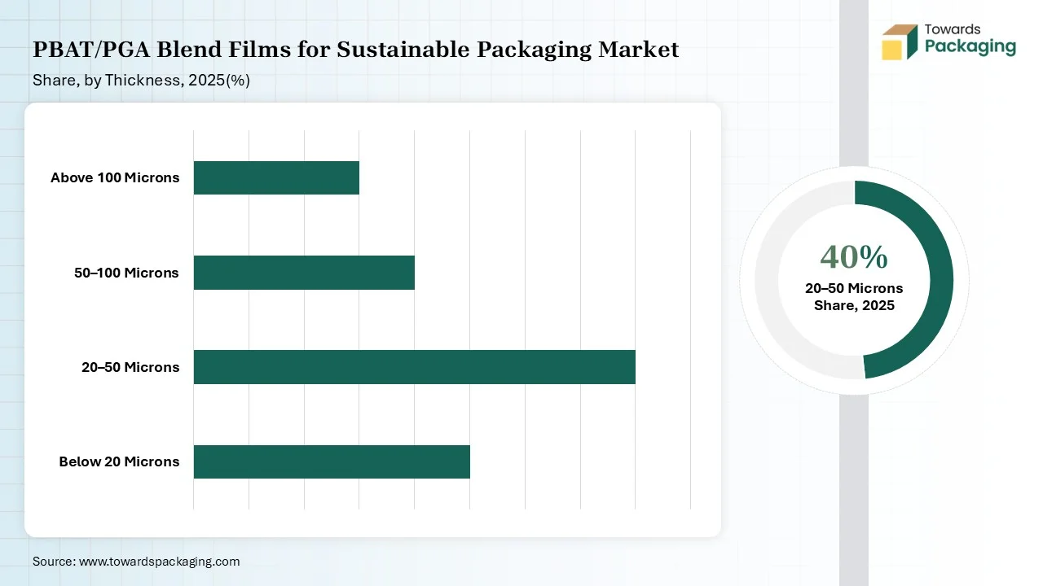Click the "Above 100 Microns" axis label

(115, 177)
